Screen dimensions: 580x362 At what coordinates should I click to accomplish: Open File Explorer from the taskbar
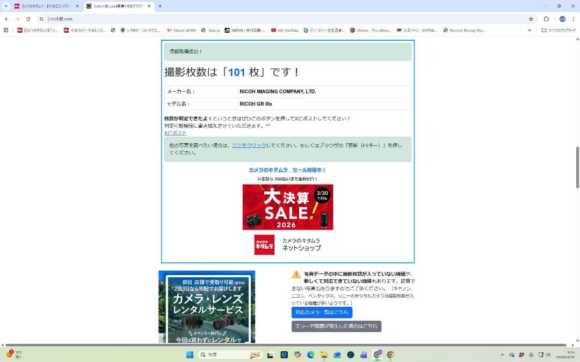pyautogui.click(x=324, y=354)
